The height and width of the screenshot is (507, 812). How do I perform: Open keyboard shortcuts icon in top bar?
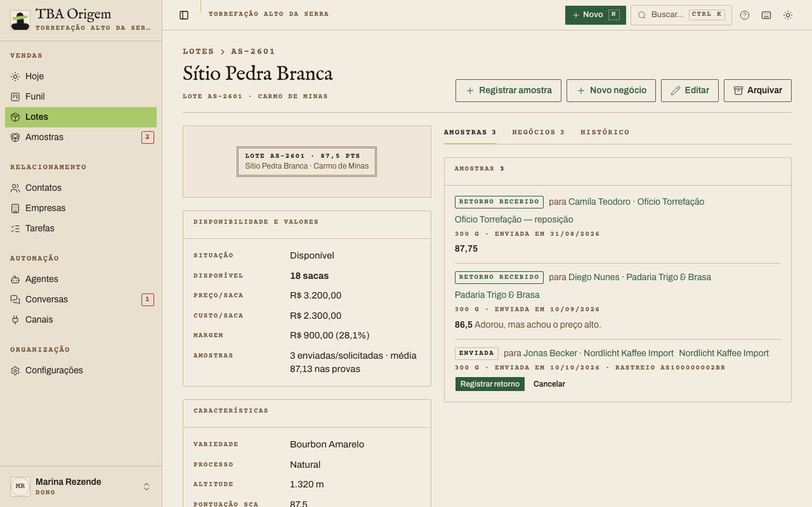tap(766, 15)
